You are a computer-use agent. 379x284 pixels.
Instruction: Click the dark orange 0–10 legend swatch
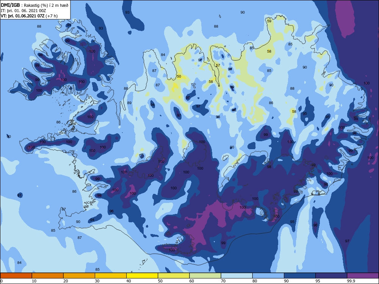(16, 276)
